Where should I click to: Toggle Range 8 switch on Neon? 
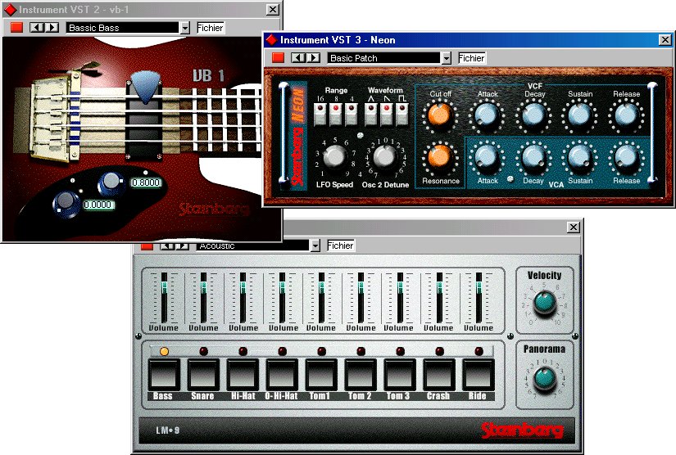point(336,114)
